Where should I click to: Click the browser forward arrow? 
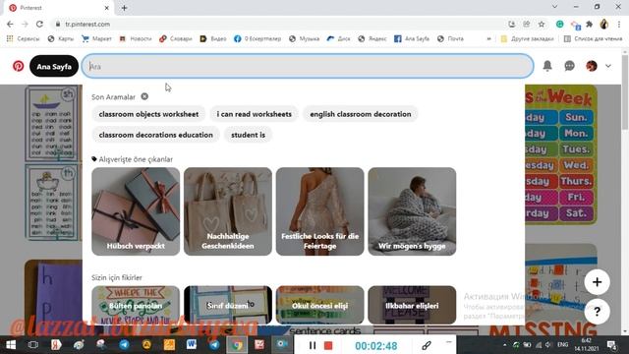point(25,24)
